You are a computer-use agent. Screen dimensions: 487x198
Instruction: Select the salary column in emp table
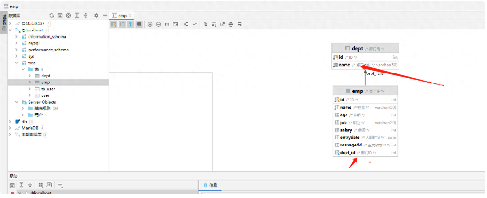tap(365, 130)
